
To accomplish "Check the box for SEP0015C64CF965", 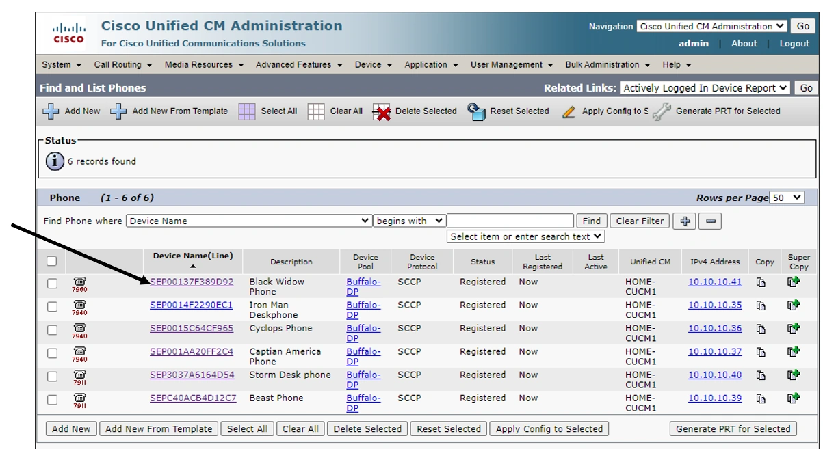I will [x=52, y=331].
